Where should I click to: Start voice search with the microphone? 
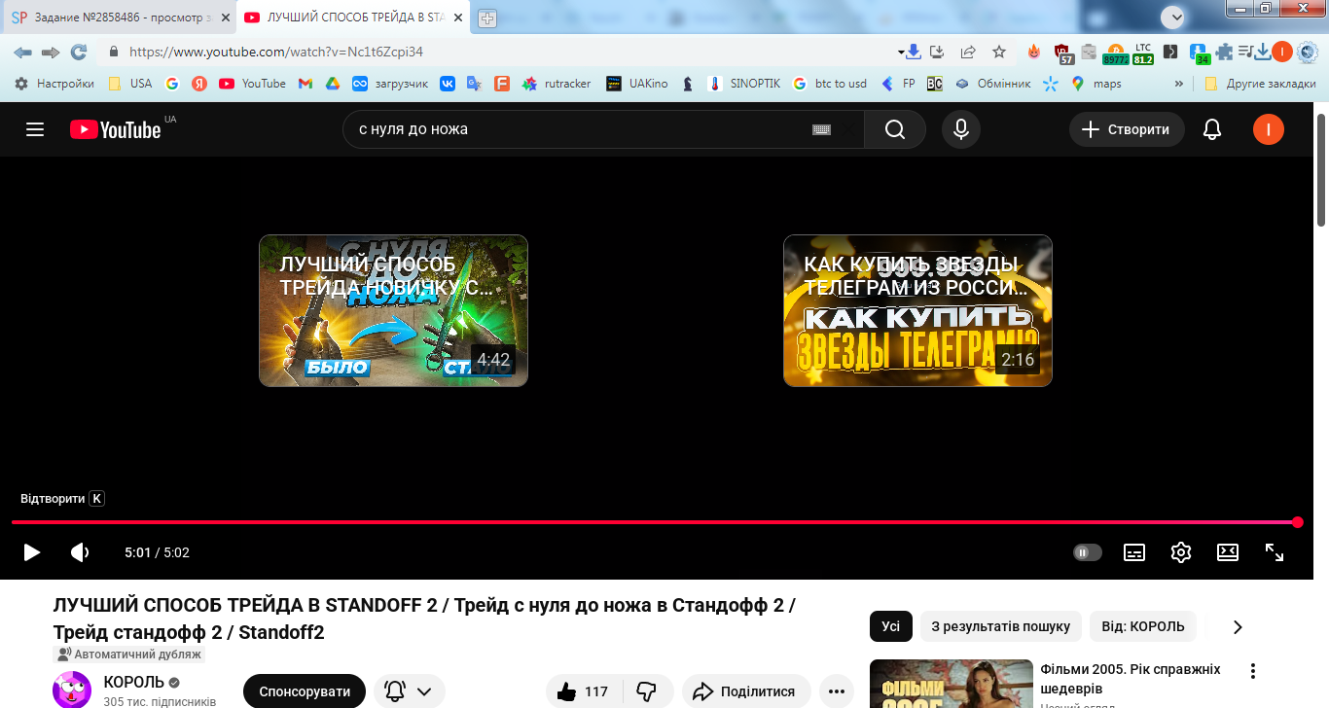coord(961,129)
